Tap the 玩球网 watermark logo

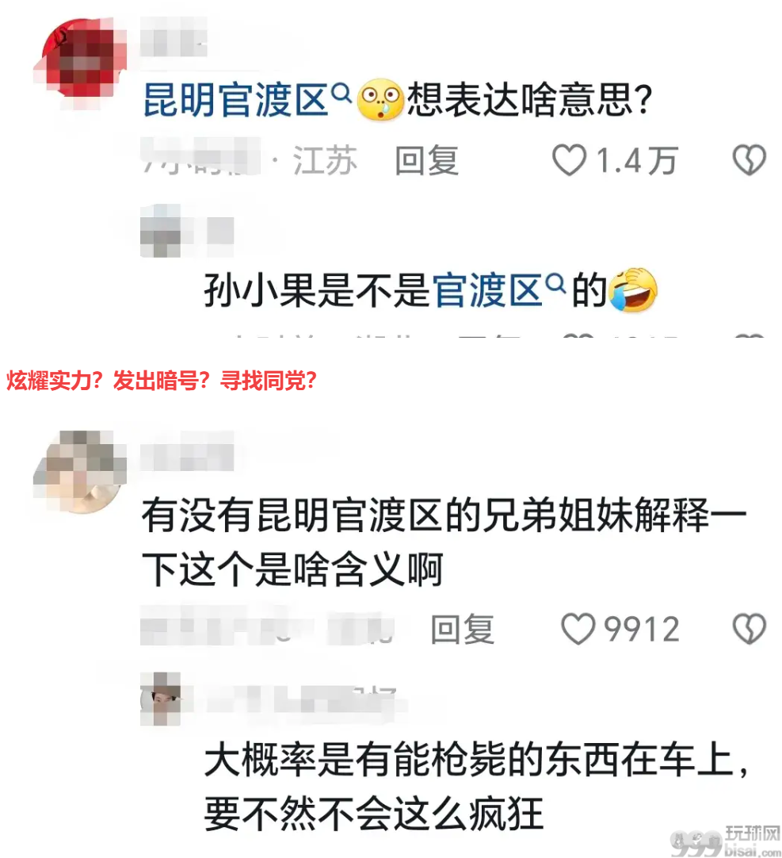pyautogui.click(x=726, y=841)
